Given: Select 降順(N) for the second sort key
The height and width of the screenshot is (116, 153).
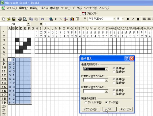Looking at the screenshot, I should [x=114, y=83].
